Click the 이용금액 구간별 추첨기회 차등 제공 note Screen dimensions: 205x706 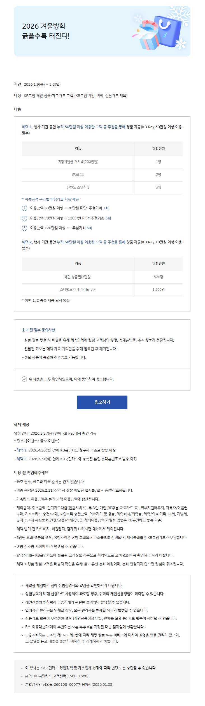point(50,199)
